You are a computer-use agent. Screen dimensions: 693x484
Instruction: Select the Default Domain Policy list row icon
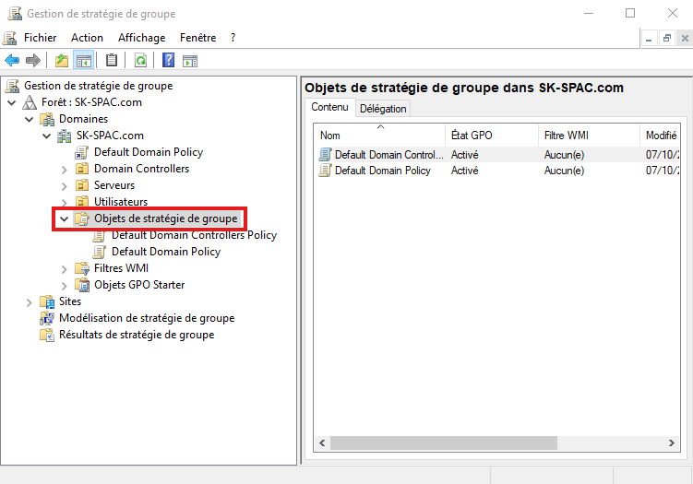tap(325, 171)
